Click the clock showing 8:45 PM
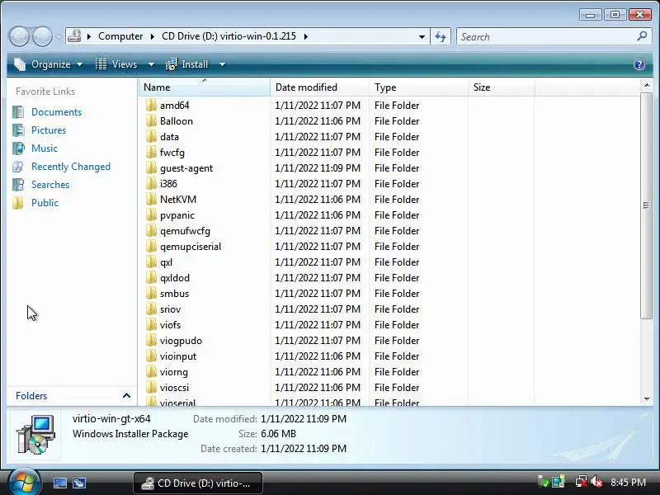This screenshot has height=495, width=660. [628, 483]
